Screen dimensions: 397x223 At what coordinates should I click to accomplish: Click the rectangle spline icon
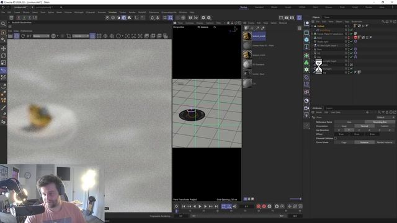point(306,33)
